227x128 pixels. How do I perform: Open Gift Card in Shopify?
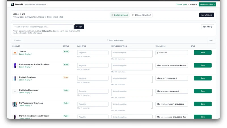pos(25,54)
